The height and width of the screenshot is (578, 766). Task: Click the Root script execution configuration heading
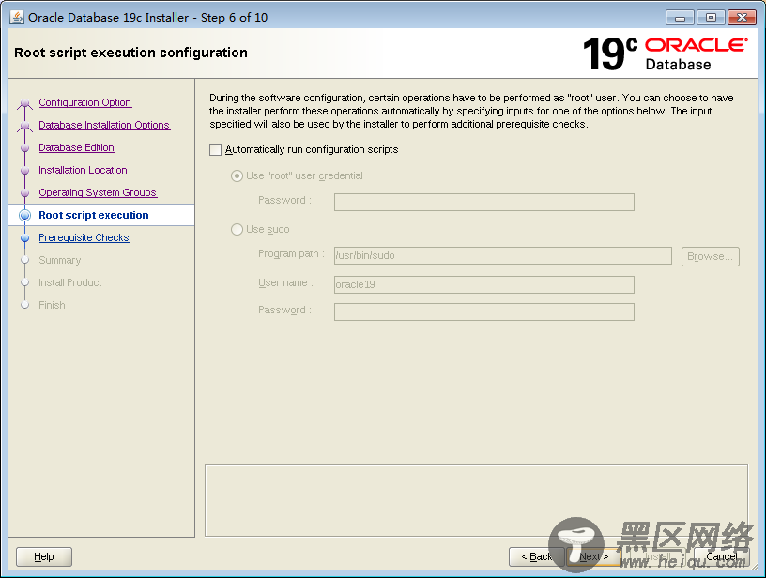130,53
